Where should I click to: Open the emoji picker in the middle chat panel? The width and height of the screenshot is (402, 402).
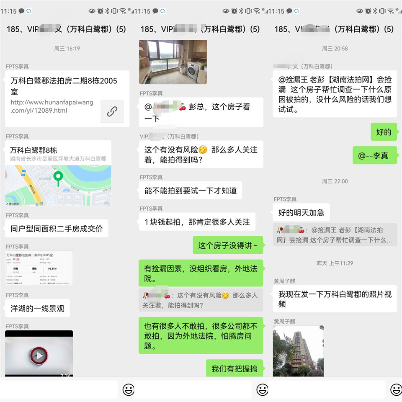(262, 390)
